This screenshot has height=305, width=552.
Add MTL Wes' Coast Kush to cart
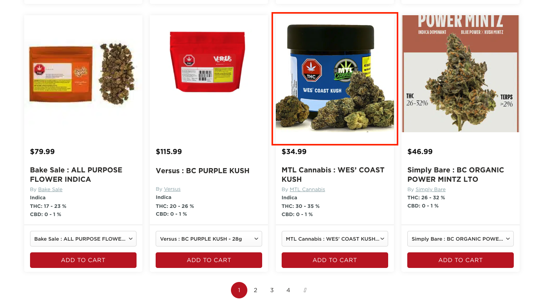[335, 260]
